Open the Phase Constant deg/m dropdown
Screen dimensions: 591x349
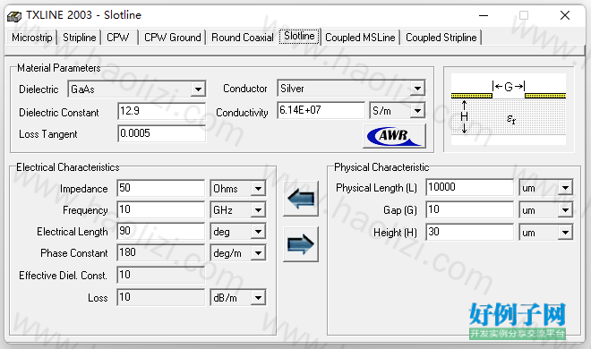(x=258, y=253)
